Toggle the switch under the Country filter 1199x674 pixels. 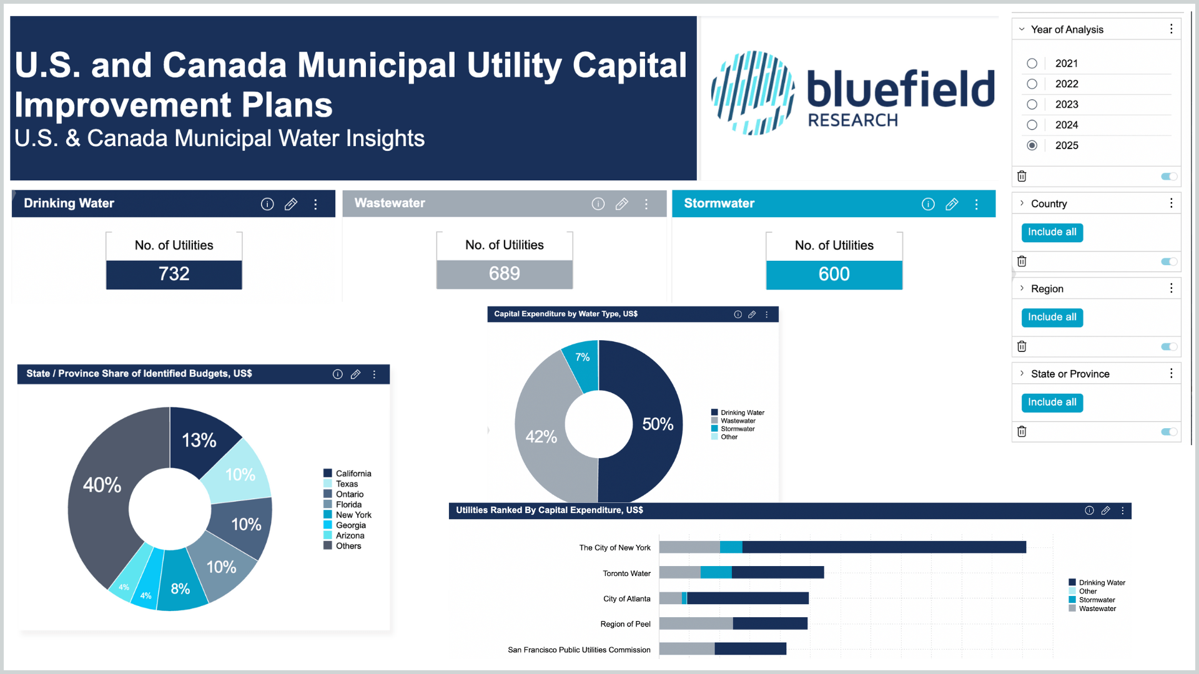(1168, 261)
